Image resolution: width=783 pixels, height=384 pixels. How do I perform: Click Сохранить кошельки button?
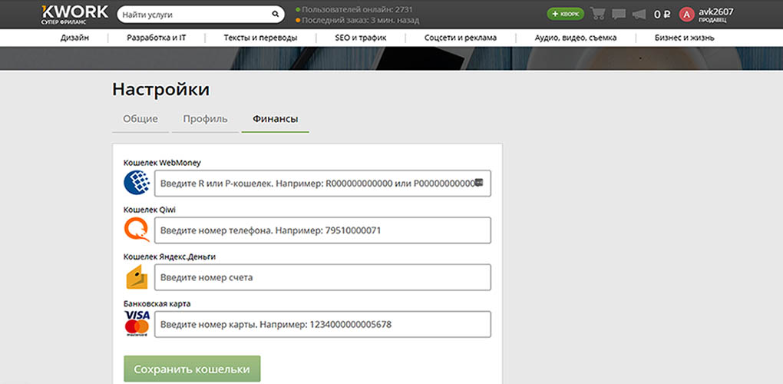tap(192, 369)
